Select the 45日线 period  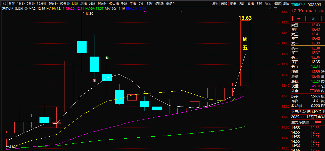point(114,4)
